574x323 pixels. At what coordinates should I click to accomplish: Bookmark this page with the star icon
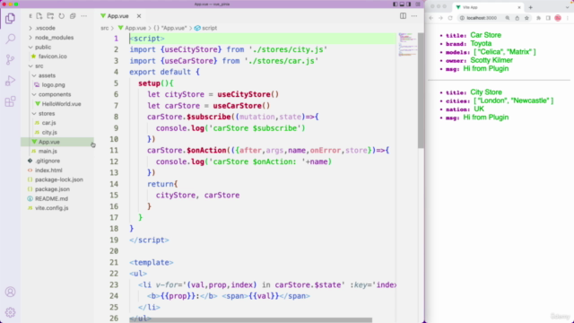[526, 18]
